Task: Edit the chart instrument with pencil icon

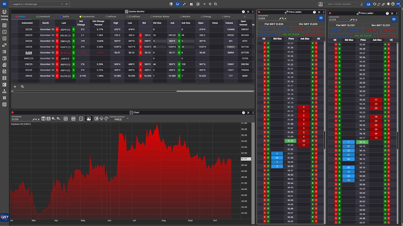Action: point(34,120)
